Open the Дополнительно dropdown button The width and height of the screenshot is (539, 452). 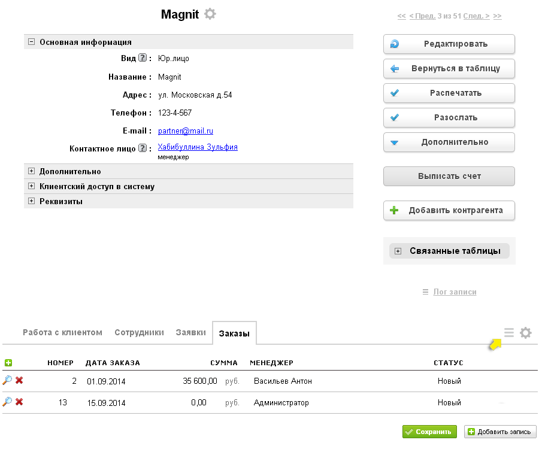[x=449, y=142]
